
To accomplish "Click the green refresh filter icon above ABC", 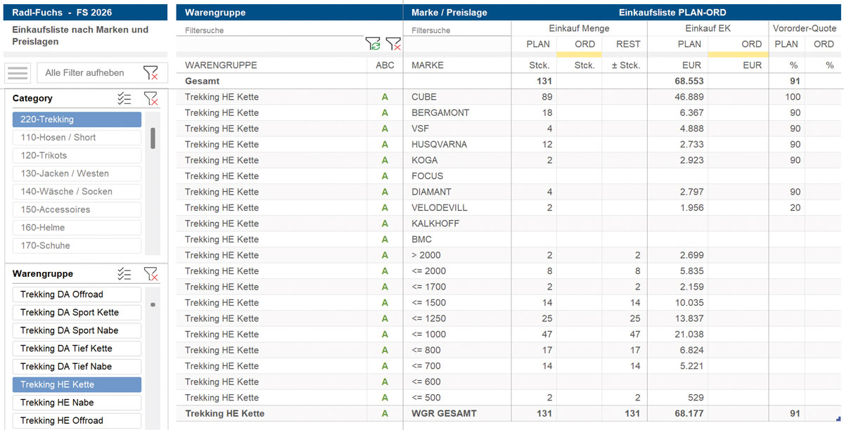I will click(x=373, y=44).
